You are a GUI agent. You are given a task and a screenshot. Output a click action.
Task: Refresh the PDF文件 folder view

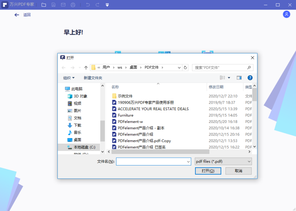pyautogui.click(x=185, y=68)
